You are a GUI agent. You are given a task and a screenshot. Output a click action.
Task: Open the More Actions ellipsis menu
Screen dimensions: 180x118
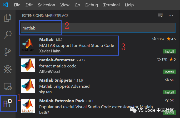pos(171,15)
